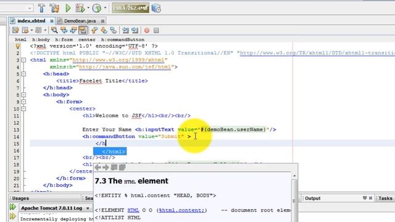Open the Usages panel tab
The width and height of the screenshot is (395, 222).
[x=20, y=199]
